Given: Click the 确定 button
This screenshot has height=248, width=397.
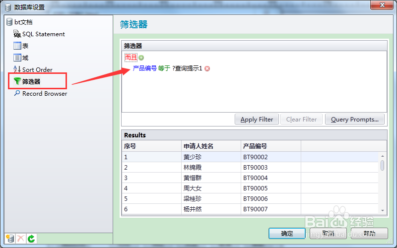Looking at the screenshot, I should point(287,233).
